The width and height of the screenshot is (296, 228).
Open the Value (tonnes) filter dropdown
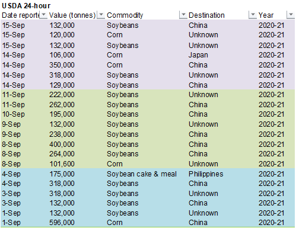[x=101, y=15]
